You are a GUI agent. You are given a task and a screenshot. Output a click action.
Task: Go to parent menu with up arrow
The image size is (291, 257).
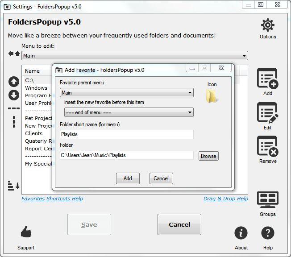pyautogui.click(x=17, y=54)
